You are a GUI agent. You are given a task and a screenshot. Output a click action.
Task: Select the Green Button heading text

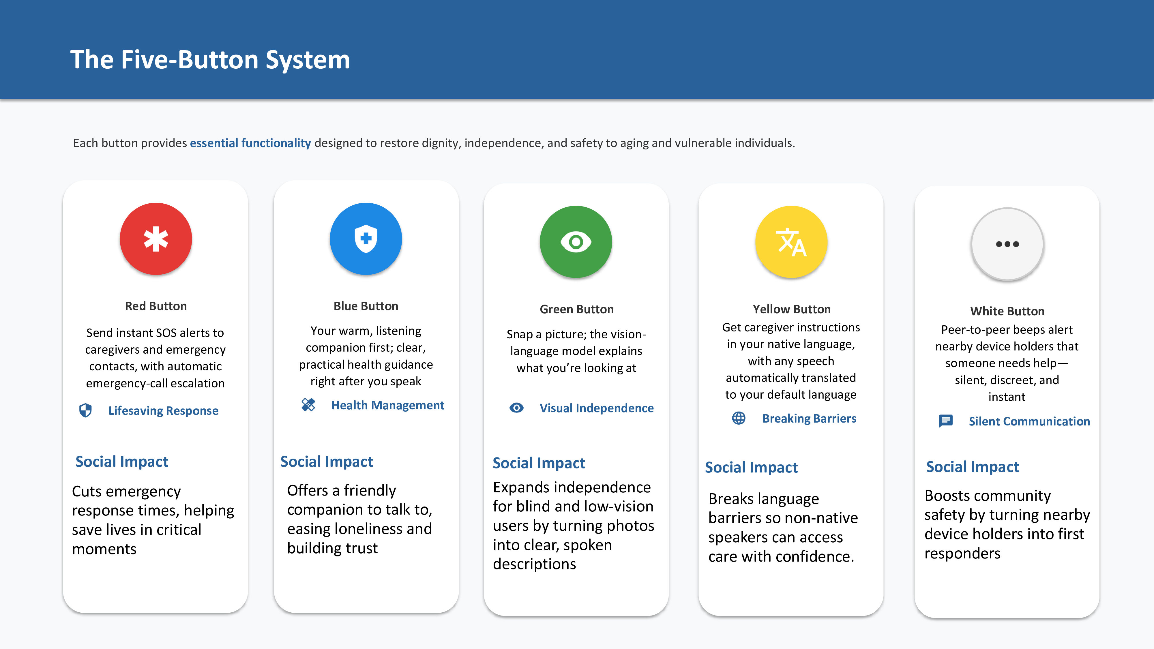pos(576,309)
